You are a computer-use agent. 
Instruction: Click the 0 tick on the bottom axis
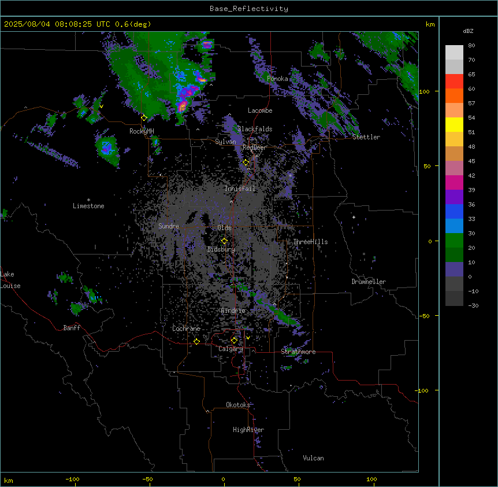pyautogui.click(x=223, y=479)
